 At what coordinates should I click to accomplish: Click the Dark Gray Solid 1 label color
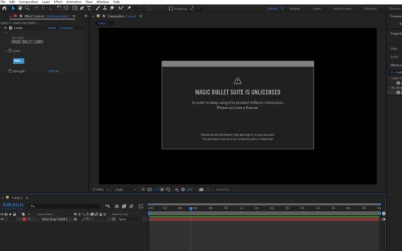(x=24, y=219)
